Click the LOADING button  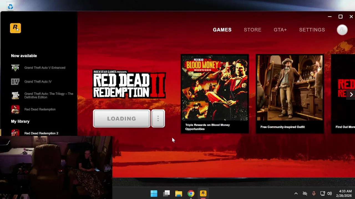122,119
